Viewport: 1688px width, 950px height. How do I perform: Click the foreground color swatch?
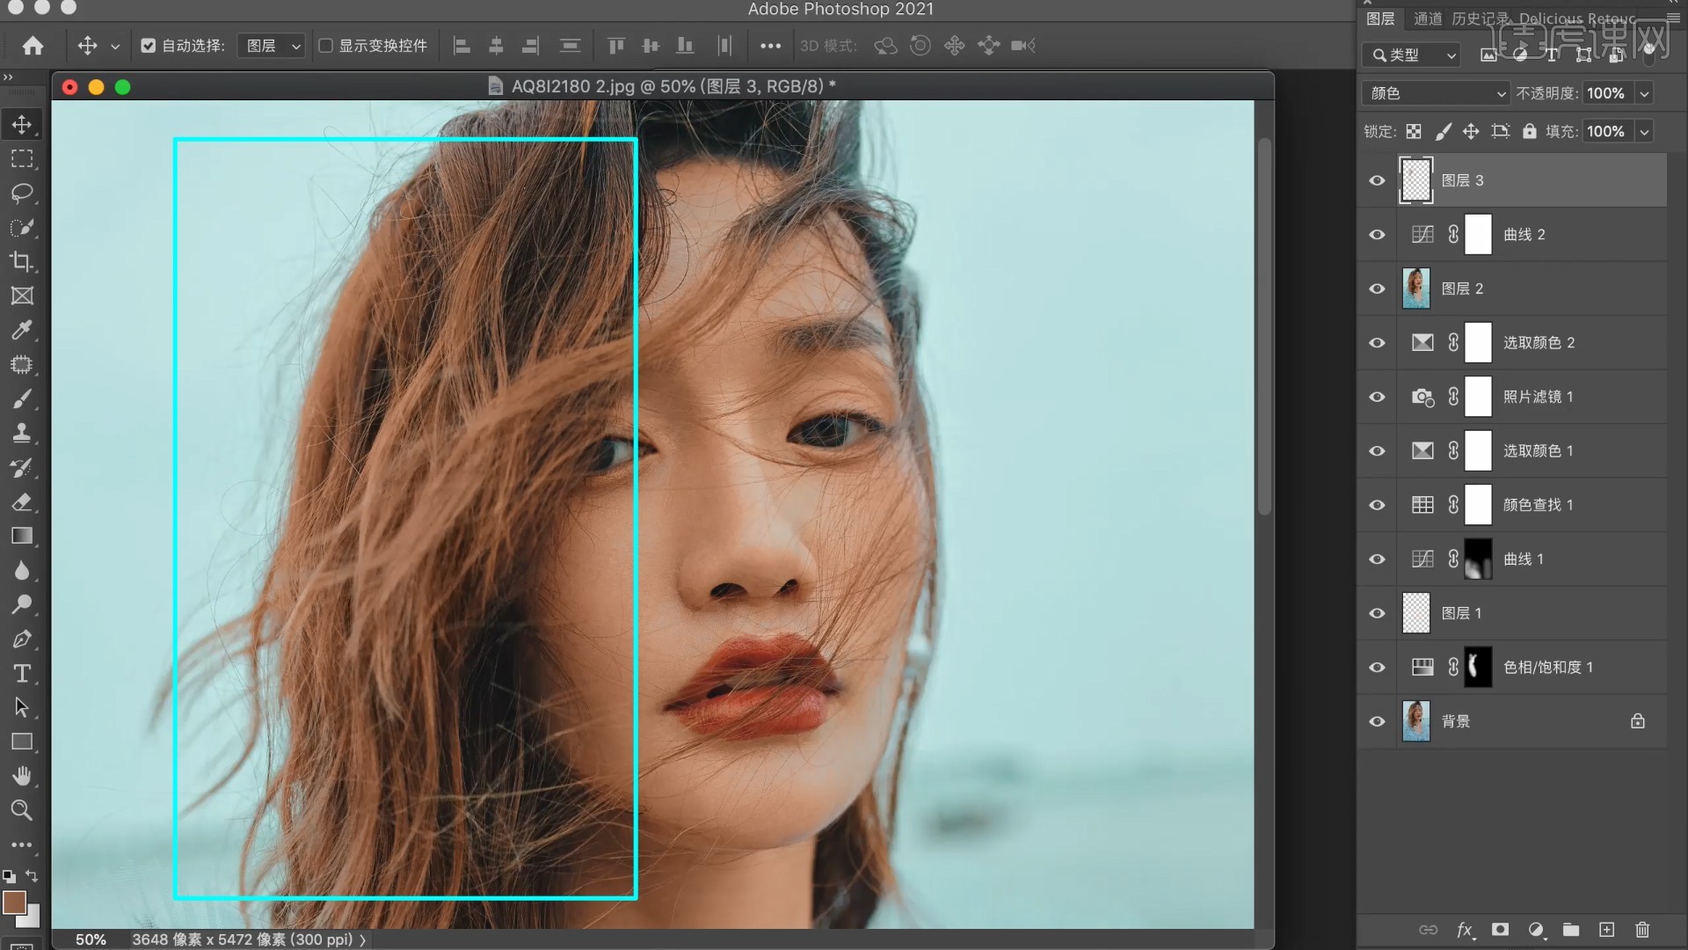tap(14, 902)
